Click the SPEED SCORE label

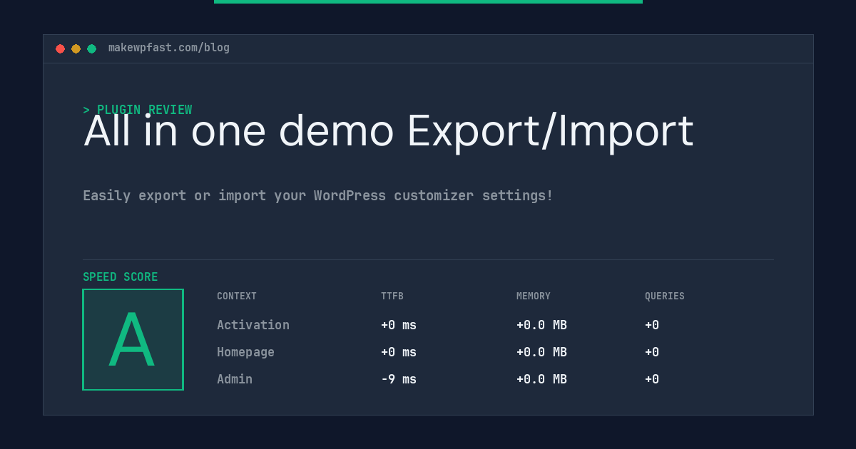point(121,277)
